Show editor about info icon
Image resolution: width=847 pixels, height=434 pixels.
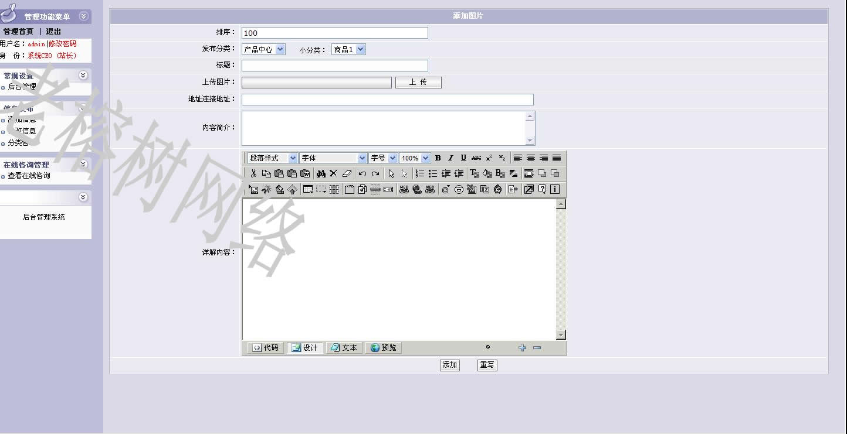555,189
